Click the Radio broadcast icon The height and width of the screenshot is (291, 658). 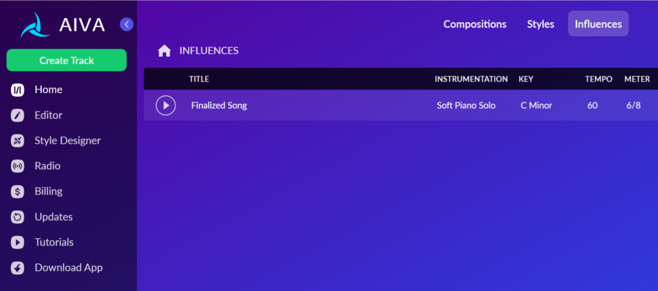point(17,166)
